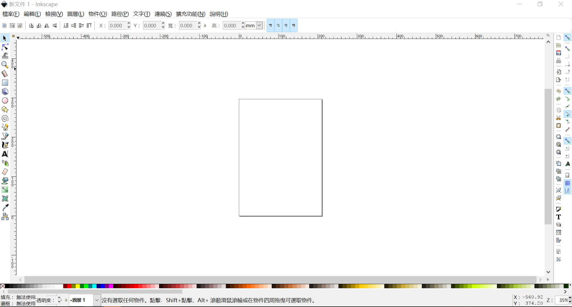Viewport: 572px width, 307px height.
Task: Pick the yellow palette swatch
Action: (78, 286)
